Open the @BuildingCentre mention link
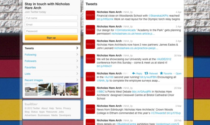 126,124
